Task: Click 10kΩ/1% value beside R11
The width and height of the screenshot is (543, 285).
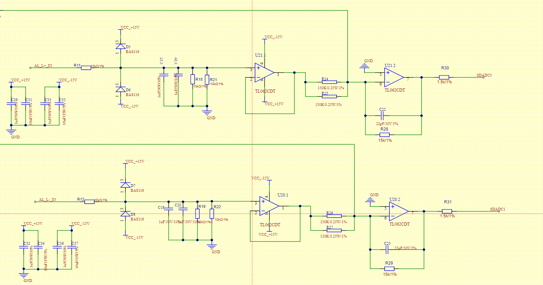Action: coord(97,66)
